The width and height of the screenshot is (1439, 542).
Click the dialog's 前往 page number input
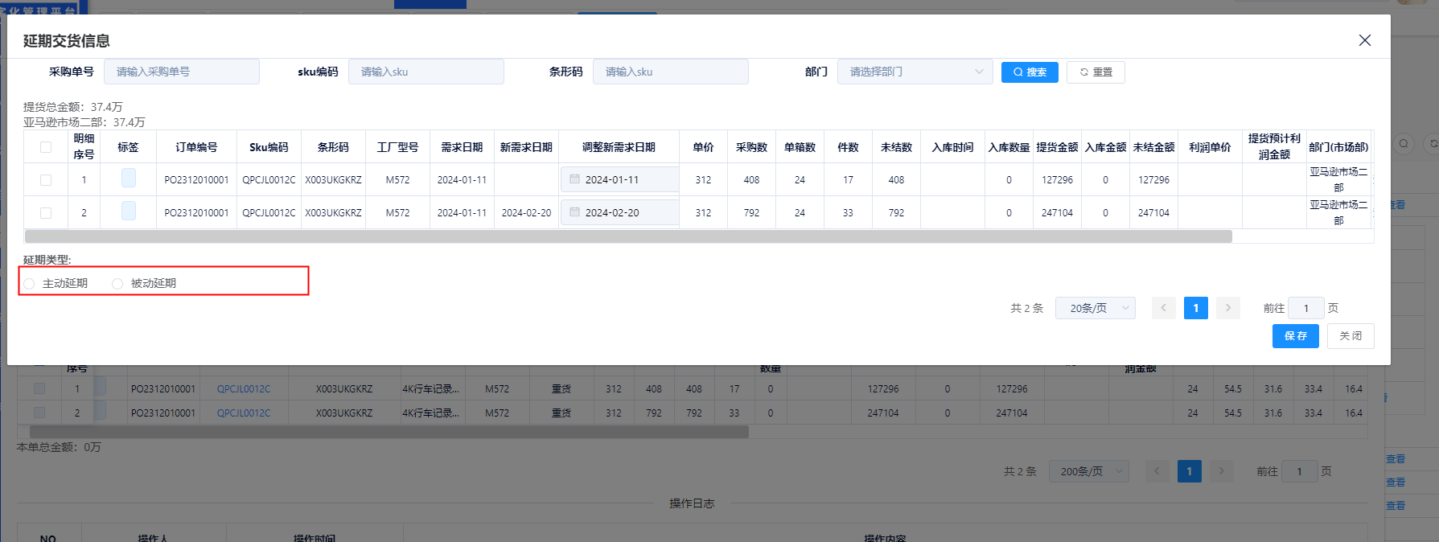coord(1306,308)
